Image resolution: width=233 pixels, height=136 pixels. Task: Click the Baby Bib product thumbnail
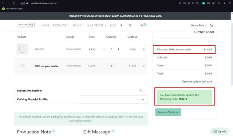pos(22,49)
